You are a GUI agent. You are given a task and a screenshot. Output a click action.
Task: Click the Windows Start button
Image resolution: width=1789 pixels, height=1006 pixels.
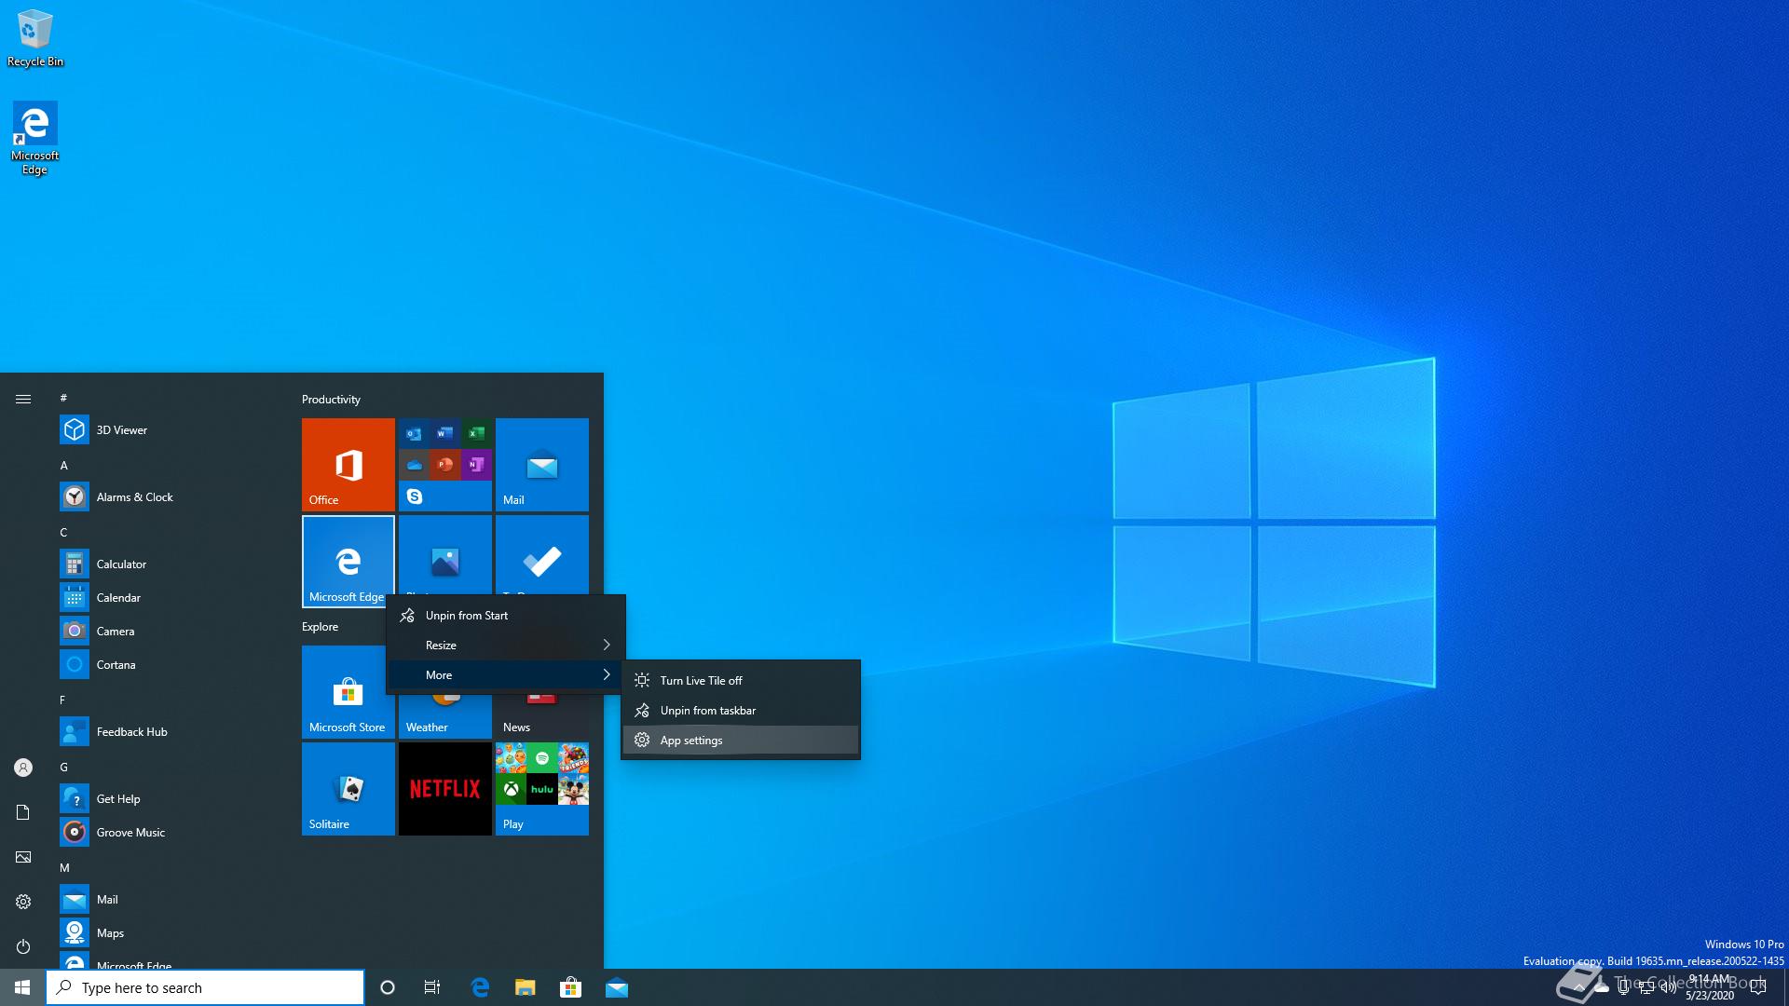pos(22,987)
